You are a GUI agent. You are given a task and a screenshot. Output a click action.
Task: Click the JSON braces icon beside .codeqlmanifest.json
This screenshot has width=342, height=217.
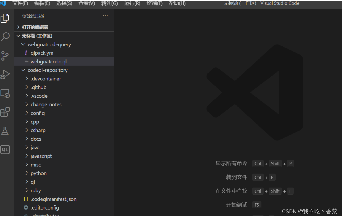click(x=26, y=199)
